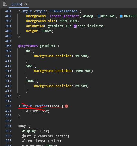Click the body selector on line 424
137x146 pixels.
[22, 126]
